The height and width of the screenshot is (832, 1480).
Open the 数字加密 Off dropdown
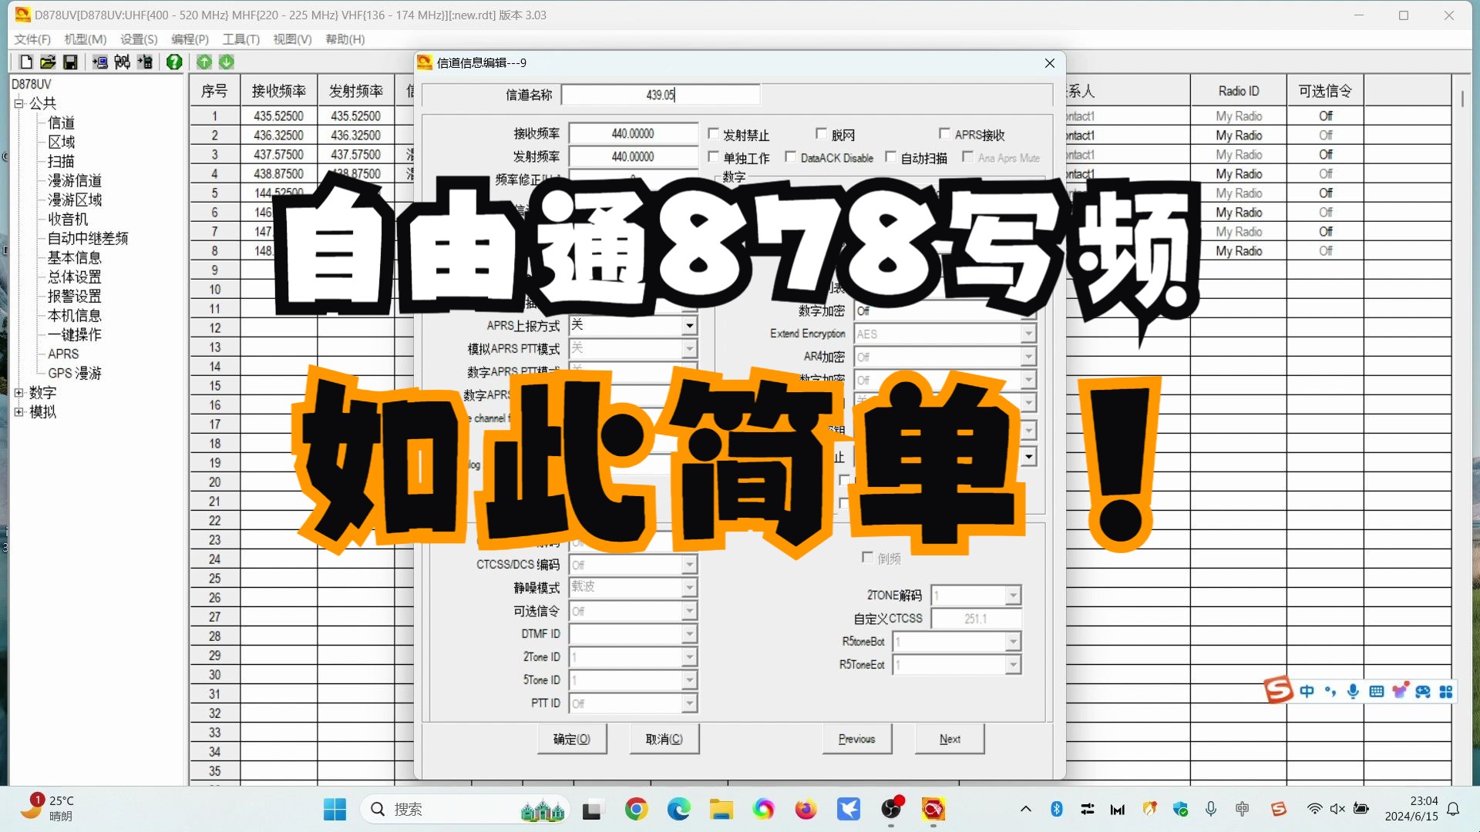pyautogui.click(x=945, y=311)
